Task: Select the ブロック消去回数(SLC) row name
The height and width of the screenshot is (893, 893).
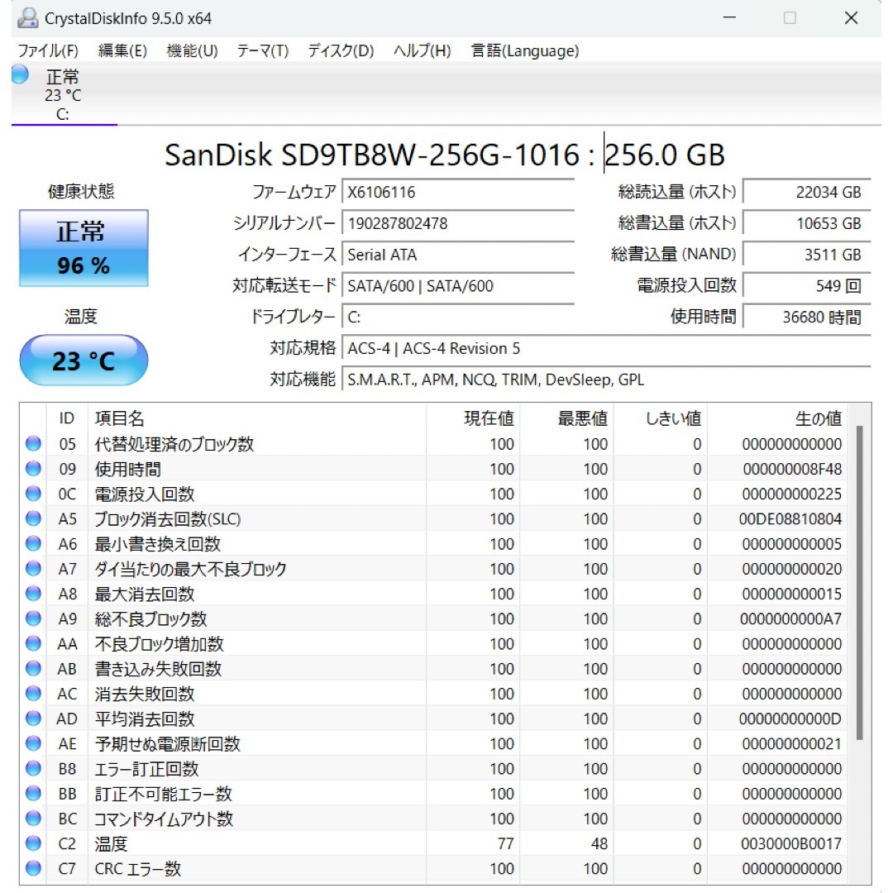Action: pos(167,519)
